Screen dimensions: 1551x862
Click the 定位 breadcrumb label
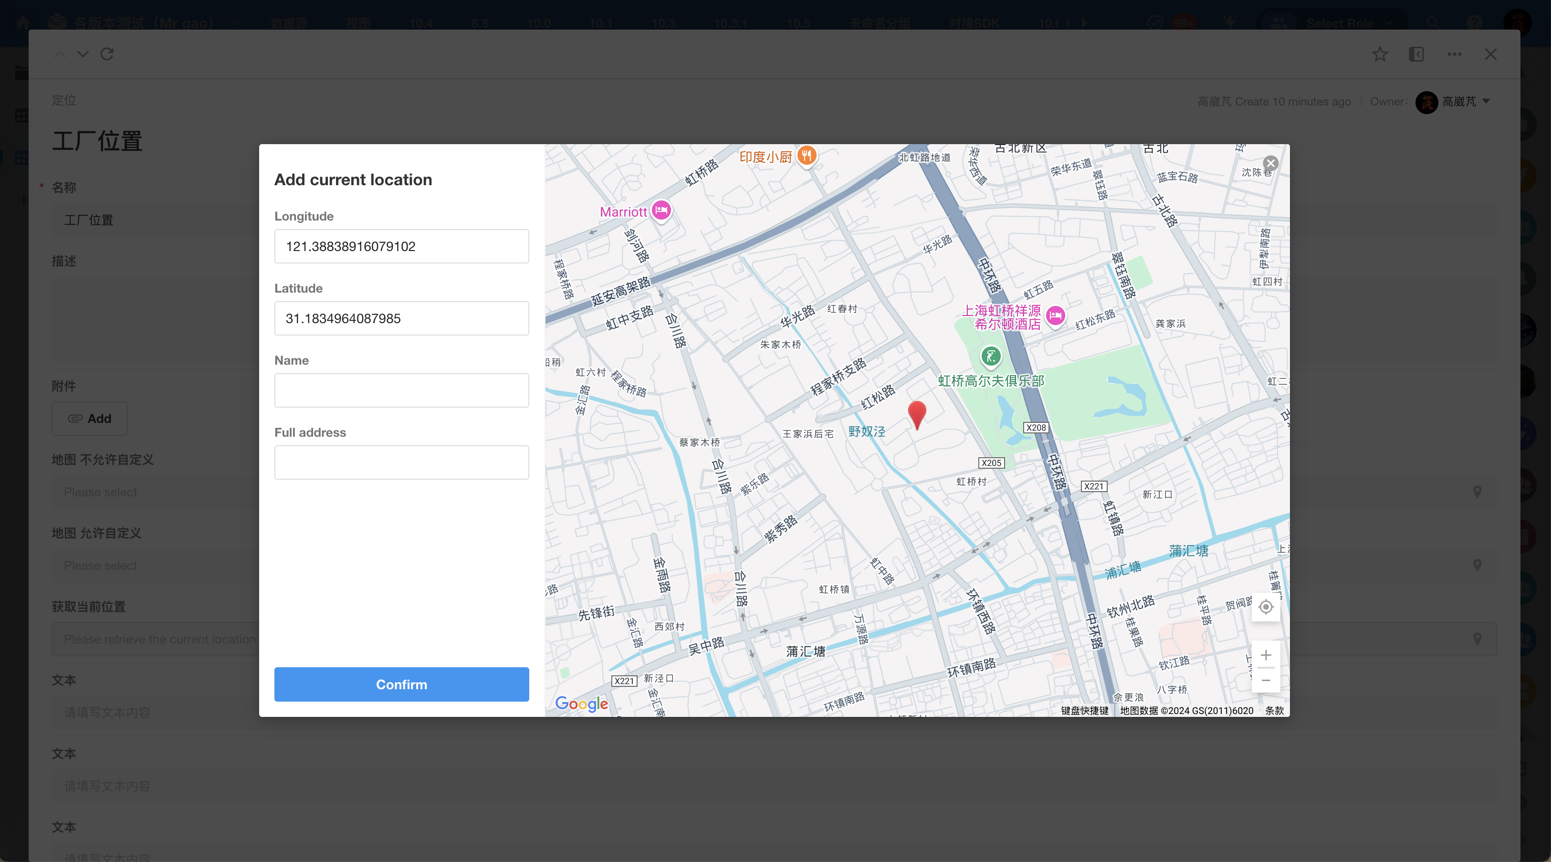(64, 101)
